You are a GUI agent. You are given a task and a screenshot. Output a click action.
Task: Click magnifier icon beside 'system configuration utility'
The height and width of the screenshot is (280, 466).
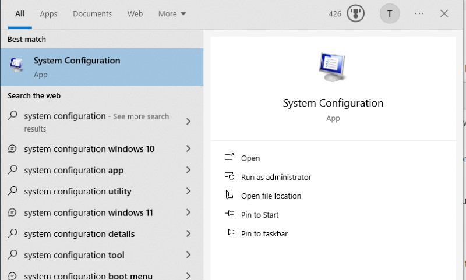(x=12, y=190)
